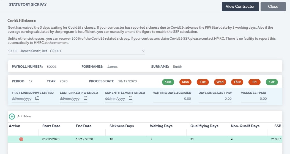Expand the contractor selection dropdown chevron
The image size is (290, 154).
coord(144,51)
